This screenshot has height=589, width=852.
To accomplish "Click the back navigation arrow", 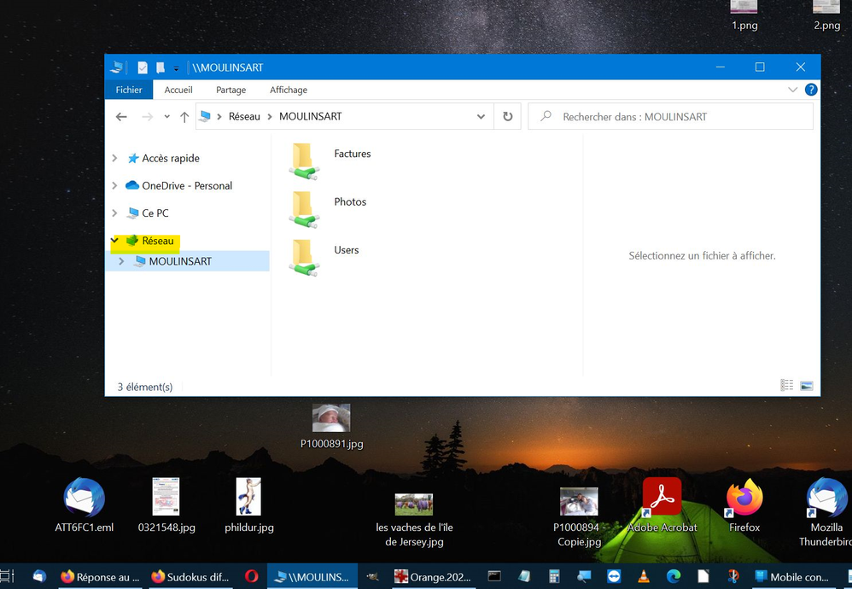I will [x=121, y=117].
